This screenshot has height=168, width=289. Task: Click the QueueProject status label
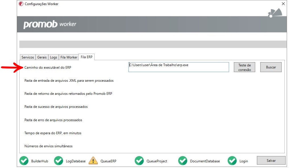point(157,161)
